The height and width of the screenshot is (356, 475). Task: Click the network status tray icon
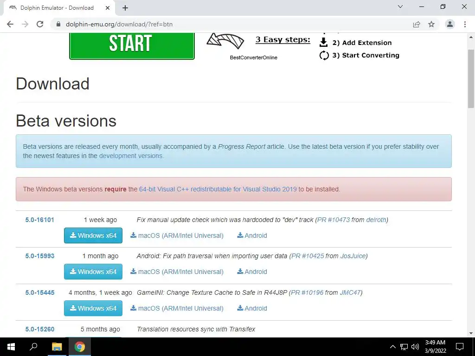tap(404, 347)
